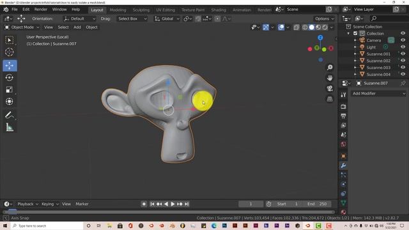Image resolution: width=409 pixels, height=230 pixels.
Task: Open the Particles properties tab
Action: [x=343, y=174]
